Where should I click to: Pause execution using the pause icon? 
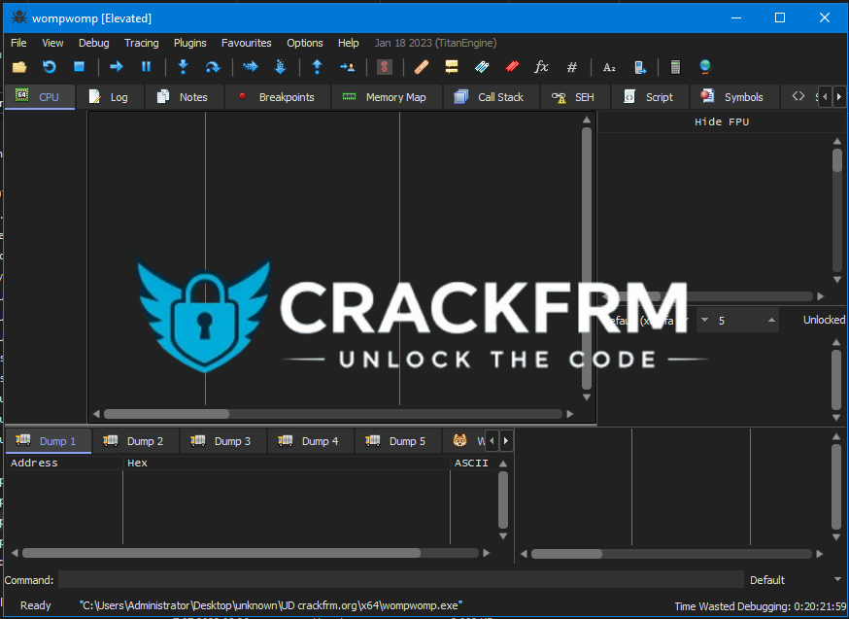(x=147, y=67)
